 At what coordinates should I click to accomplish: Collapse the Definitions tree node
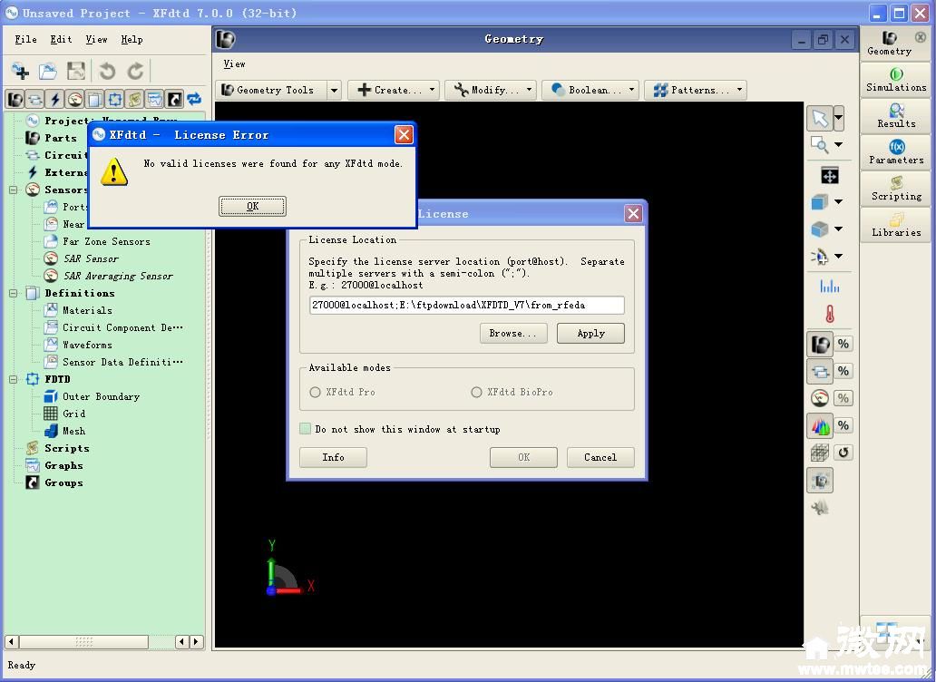(13, 293)
